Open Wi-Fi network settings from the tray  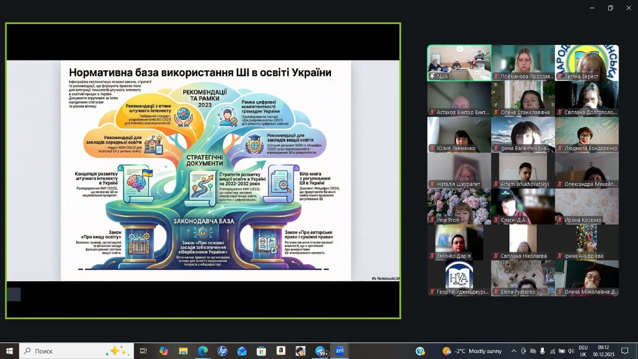pos(552,351)
